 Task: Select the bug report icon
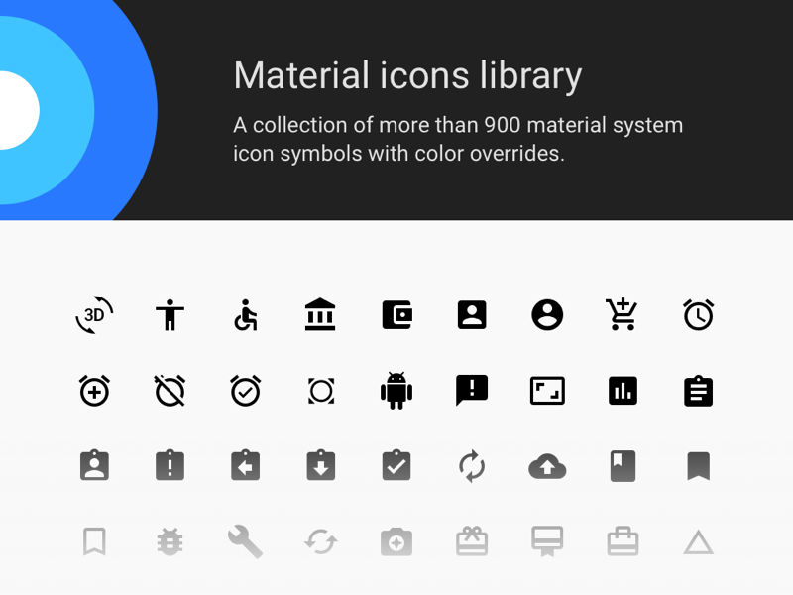click(170, 540)
